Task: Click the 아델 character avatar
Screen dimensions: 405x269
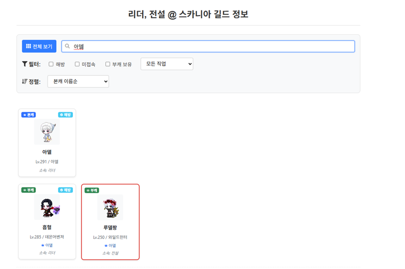Action: (x=47, y=132)
